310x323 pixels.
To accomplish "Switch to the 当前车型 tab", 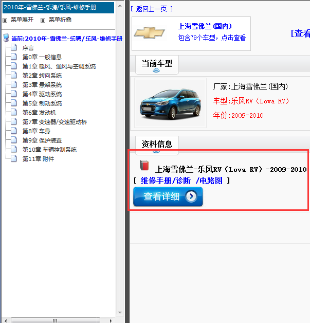I will click(x=157, y=64).
